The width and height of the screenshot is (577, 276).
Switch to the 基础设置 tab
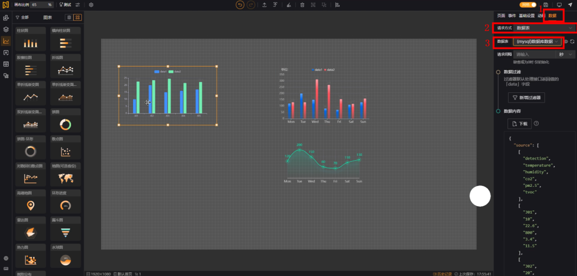point(527,15)
